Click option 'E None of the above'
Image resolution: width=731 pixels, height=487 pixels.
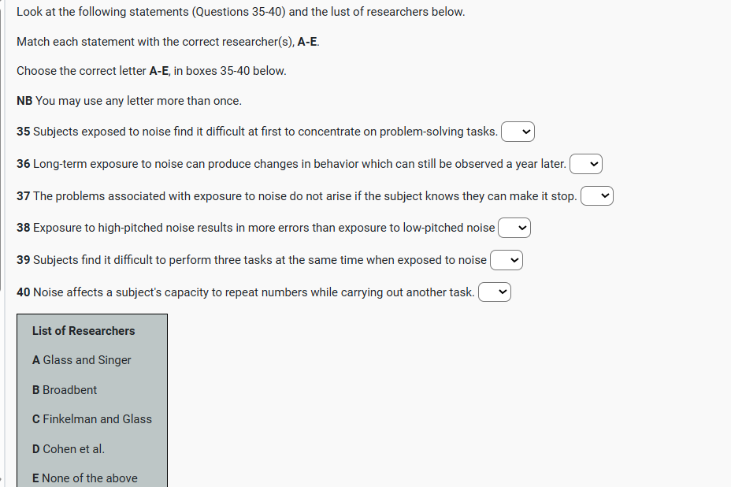pos(85,478)
